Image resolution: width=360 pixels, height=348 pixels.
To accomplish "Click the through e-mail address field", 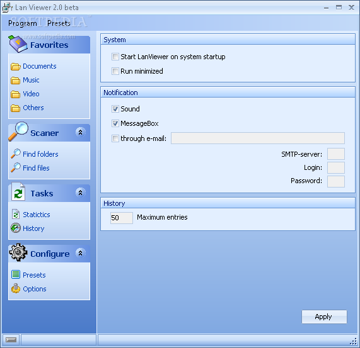I will coord(258,138).
